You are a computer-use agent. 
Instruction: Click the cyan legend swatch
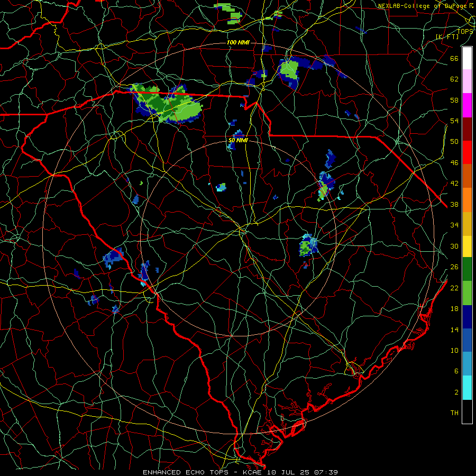point(467,388)
